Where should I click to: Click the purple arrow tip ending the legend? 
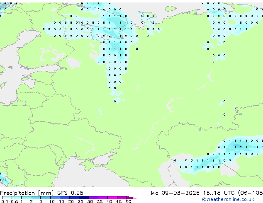(x=131, y=198)
